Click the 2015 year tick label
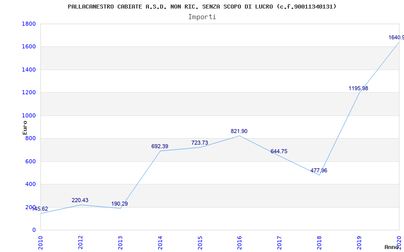The image size is (404, 252). point(200,242)
